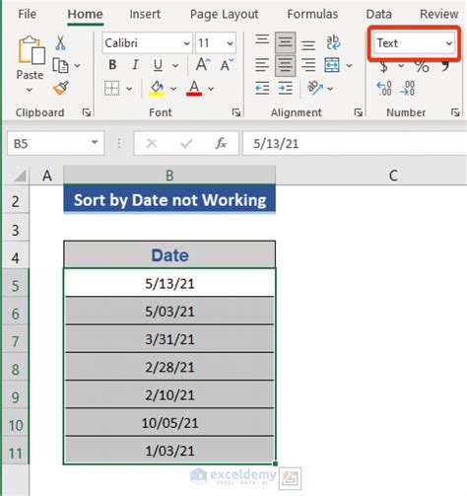Open Review tab
Image resolution: width=467 pixels, height=496 pixels.
pos(438,14)
